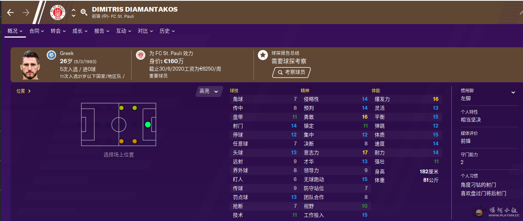Click the scout report star icon

pos(263,55)
